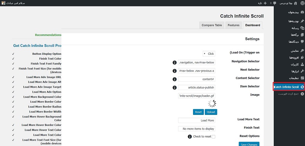Viewport: 305px width, 146px height.
Task: Click the dashboard gauge icon in sidebar
Action: click(302, 12)
